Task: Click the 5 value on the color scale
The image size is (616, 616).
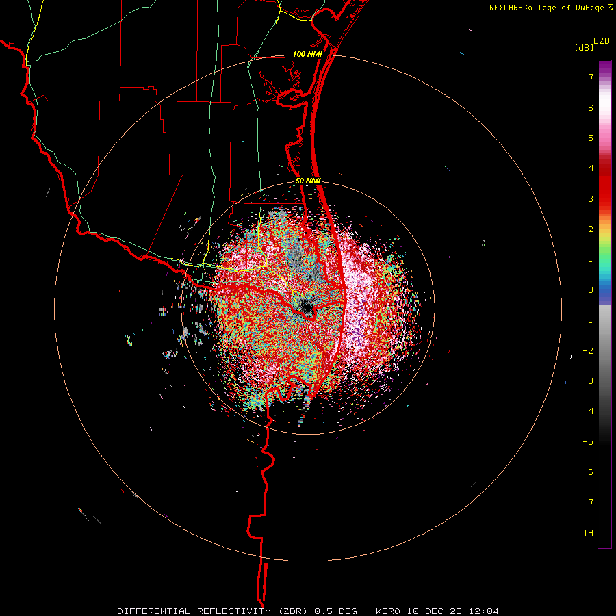Action: pos(591,138)
